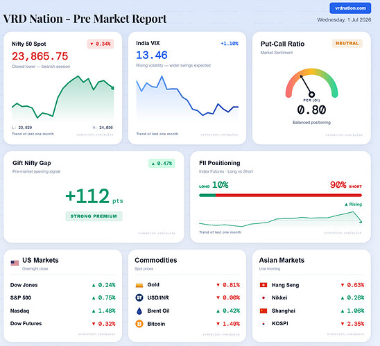Image resolution: width=380 pixels, height=346 pixels.
Task: Click the Brent Oil droplet icon
Action: [139, 311]
